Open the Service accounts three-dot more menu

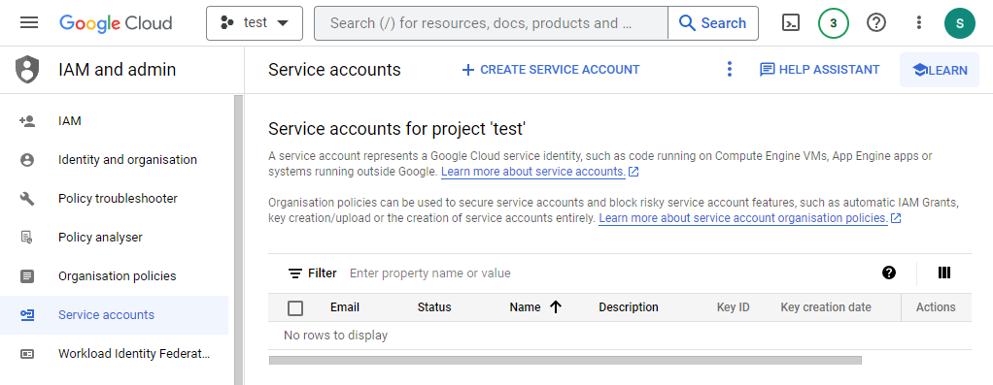(x=730, y=70)
